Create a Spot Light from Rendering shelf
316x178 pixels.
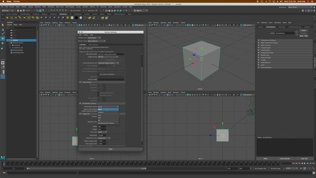(20, 18)
